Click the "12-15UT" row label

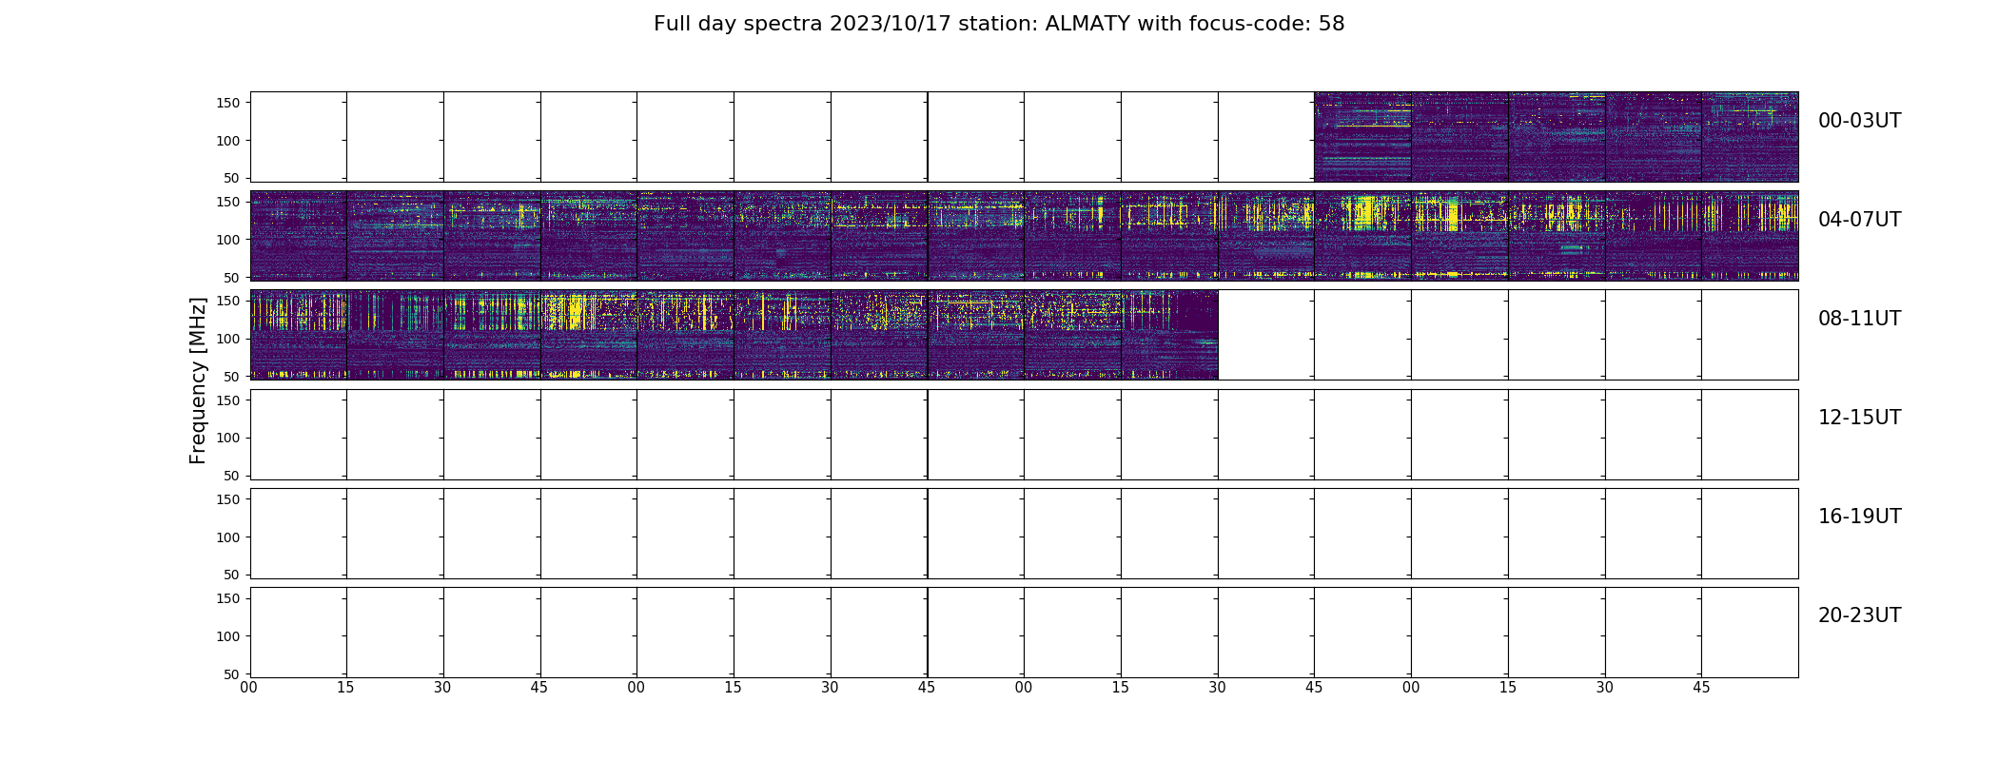(1859, 418)
